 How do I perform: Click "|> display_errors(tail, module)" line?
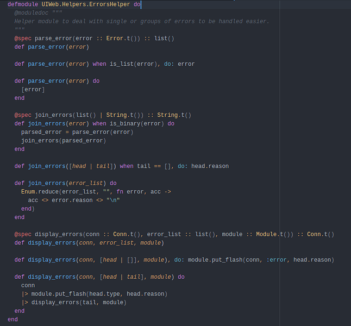(x=74, y=302)
